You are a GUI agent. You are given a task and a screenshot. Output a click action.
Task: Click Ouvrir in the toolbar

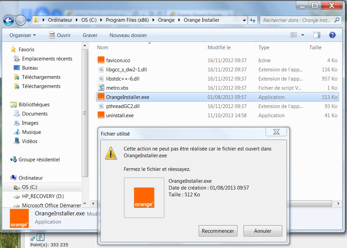pyautogui.click(x=60, y=35)
